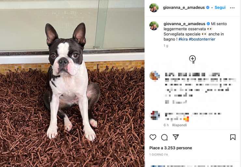This screenshot has width=241, height=167.
Task: Open comments via speech bubble icon
Action: click(x=164, y=137)
